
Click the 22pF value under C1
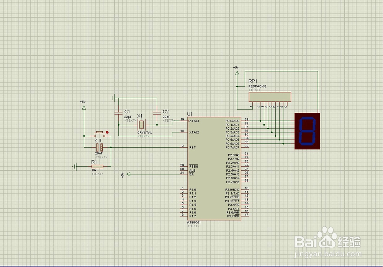(128, 117)
